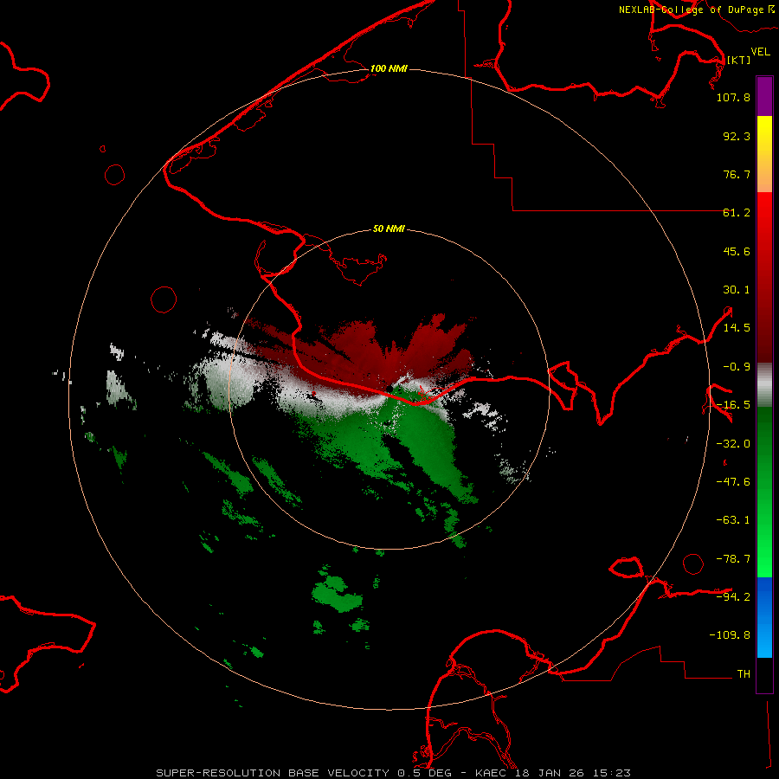779x779 pixels.
Task: Click the [KT] units label
Action: pyautogui.click(x=738, y=60)
